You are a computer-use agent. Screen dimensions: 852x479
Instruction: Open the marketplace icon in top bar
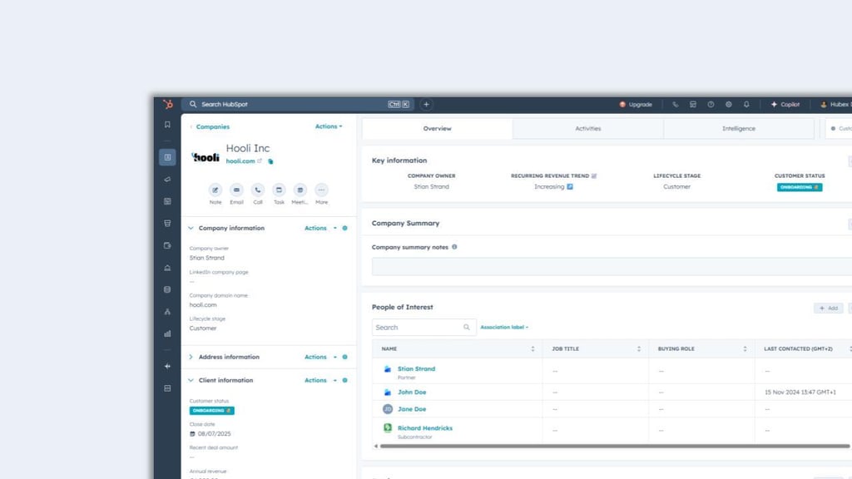click(693, 104)
